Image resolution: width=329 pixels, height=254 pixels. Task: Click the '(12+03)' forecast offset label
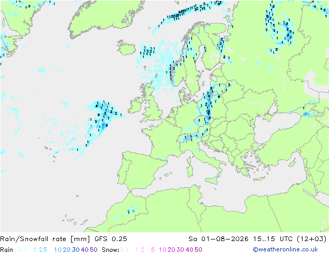(x=312, y=239)
